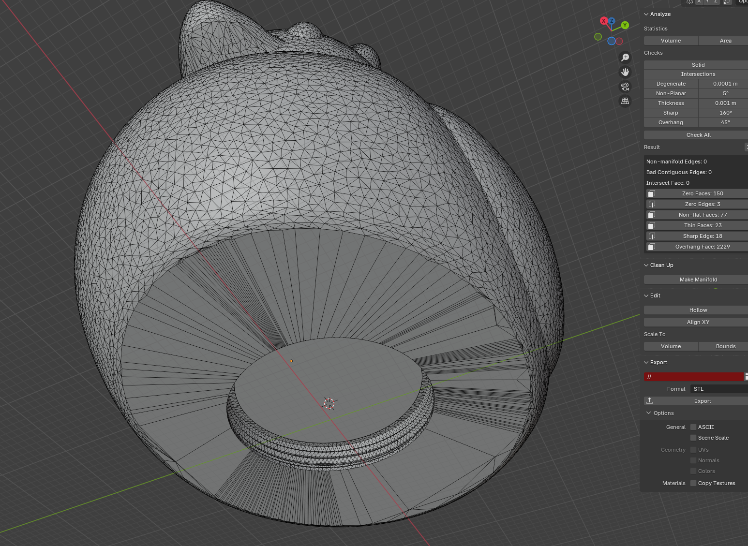
Task: Click the 'Bad Contiguous Edges: 0' result text
Action: pyautogui.click(x=679, y=172)
